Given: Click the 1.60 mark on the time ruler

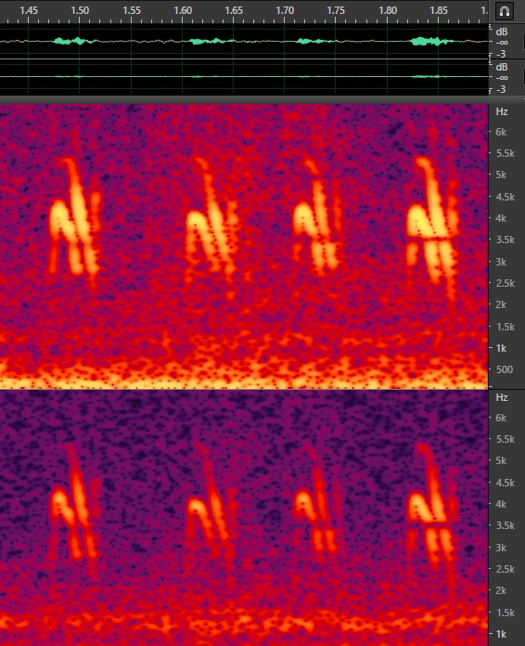Looking at the screenshot, I should (x=183, y=10).
